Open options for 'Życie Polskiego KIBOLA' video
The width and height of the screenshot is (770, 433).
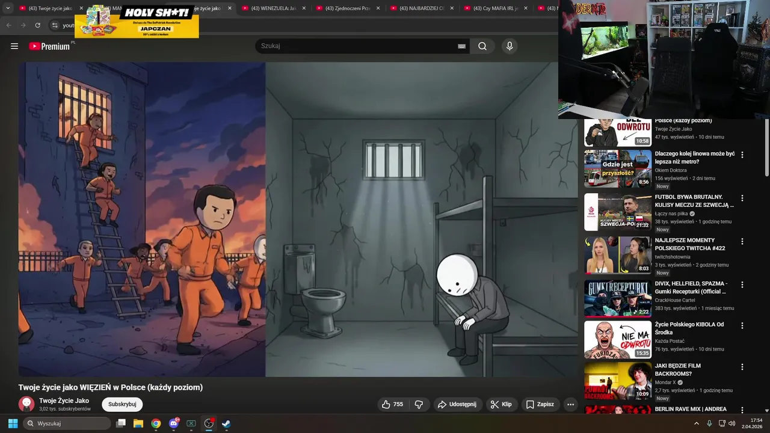[x=742, y=325]
